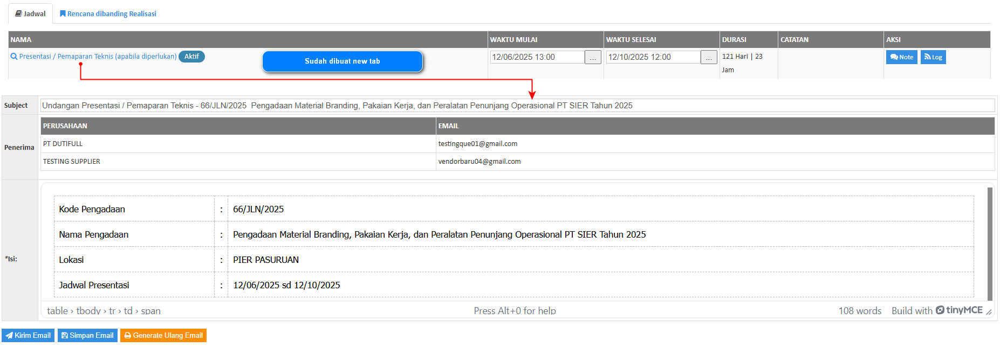The image size is (1000, 347).
Task: Click the Kode Pengadaan value 66/JLN/2025
Action: [258, 209]
